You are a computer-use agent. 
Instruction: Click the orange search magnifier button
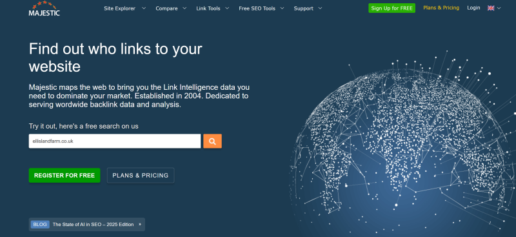pos(212,141)
